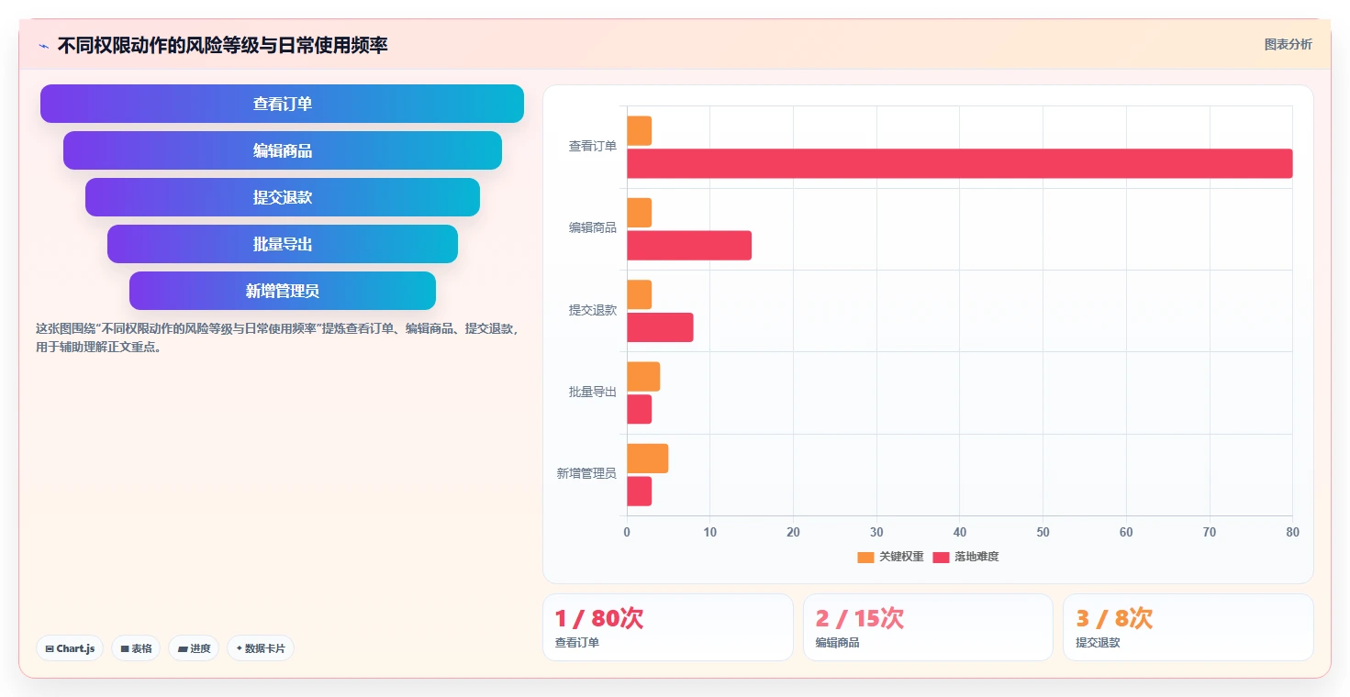Click the red bar for 编辑商品
The width and height of the screenshot is (1350, 697).
tap(689, 245)
